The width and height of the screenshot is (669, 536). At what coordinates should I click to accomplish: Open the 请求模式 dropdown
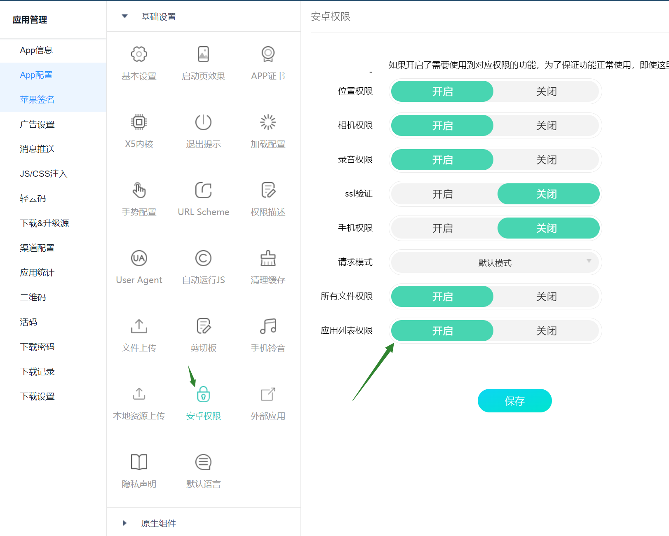pyautogui.click(x=495, y=262)
